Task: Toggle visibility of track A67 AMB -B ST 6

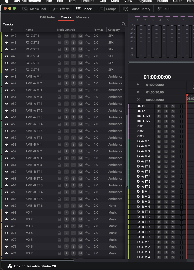Action: pos(7,206)
